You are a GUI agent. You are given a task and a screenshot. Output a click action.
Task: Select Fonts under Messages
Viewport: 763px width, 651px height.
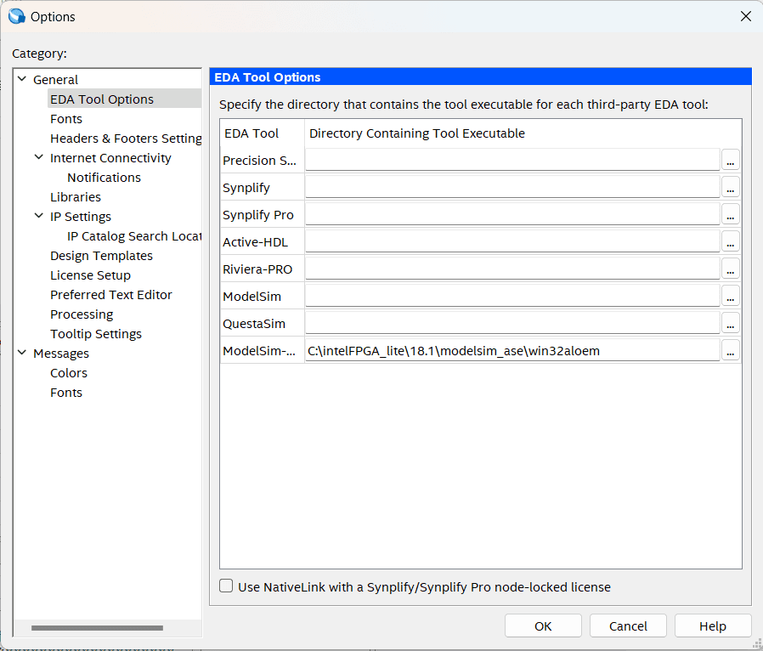66,392
